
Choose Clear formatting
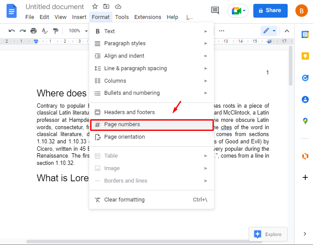point(152,200)
